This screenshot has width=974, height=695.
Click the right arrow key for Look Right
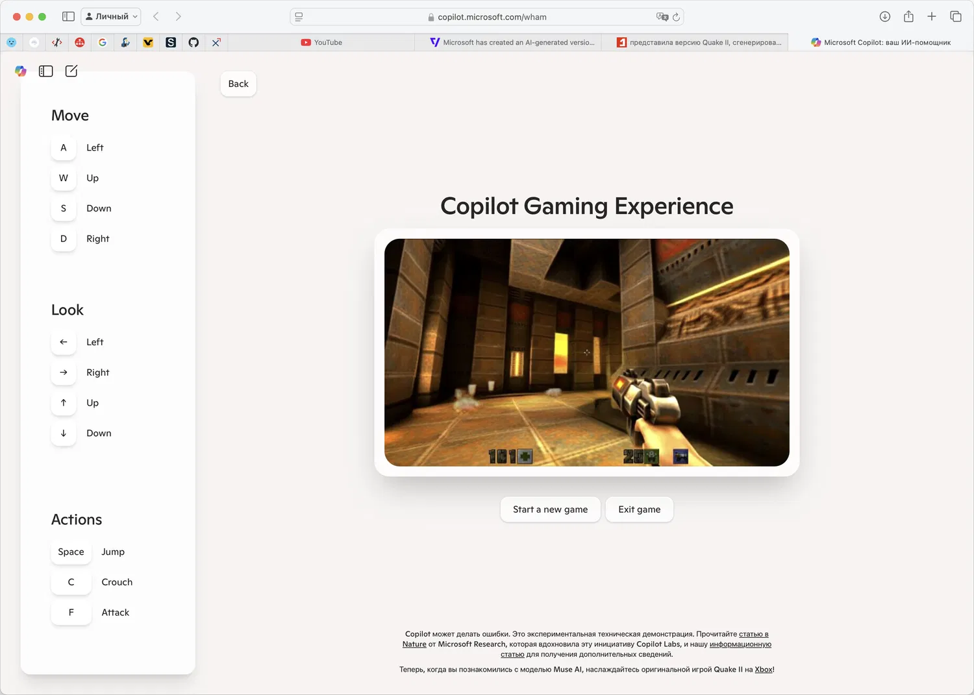pos(64,372)
